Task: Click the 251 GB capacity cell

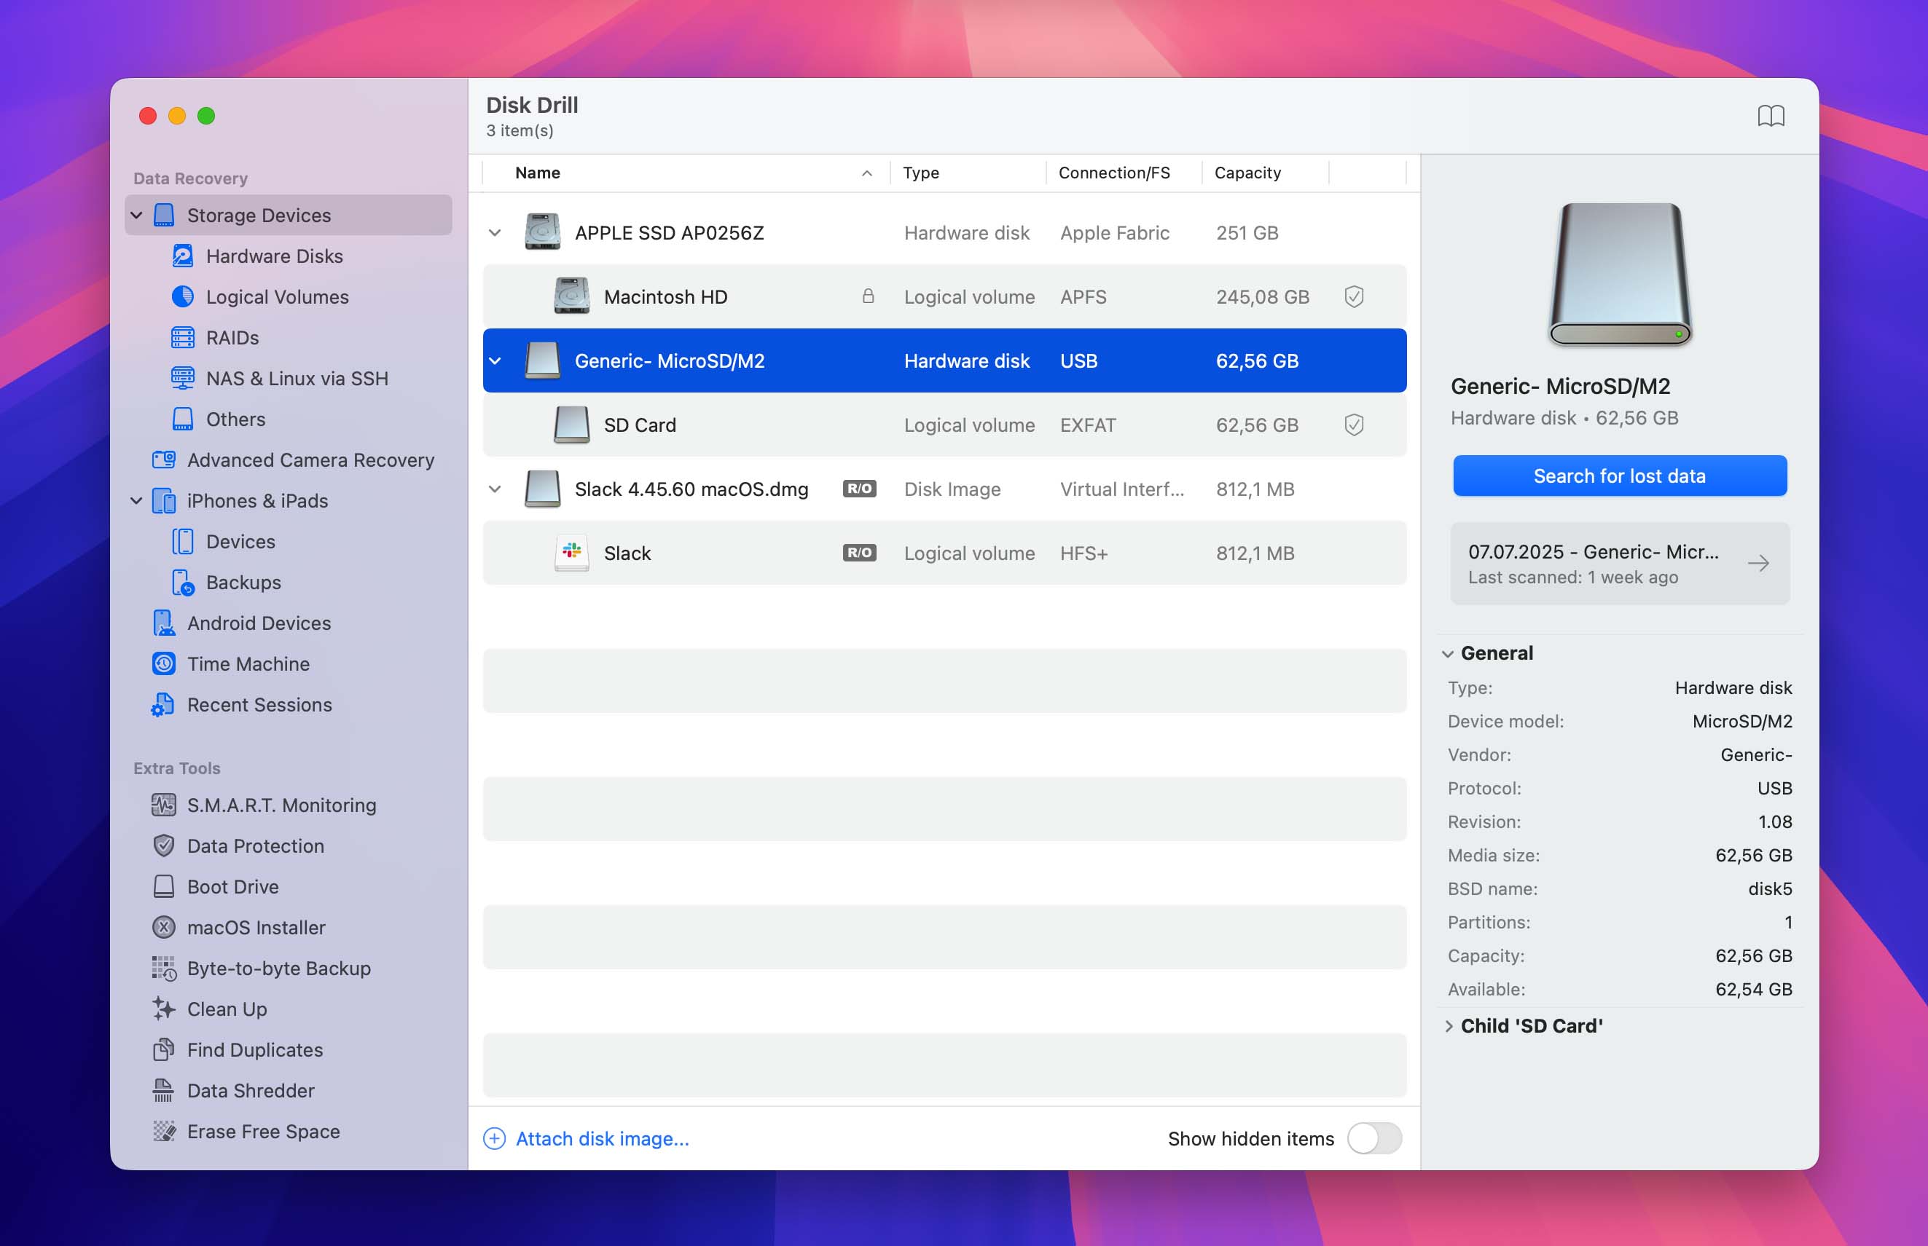Action: pyautogui.click(x=1247, y=233)
